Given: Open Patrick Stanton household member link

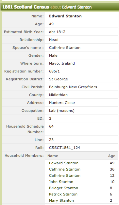Looking at the screenshot, I should point(63,194).
